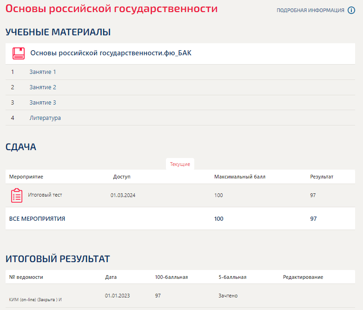
Task: Click the info icon beside Подробная информация
Action: click(x=351, y=10)
